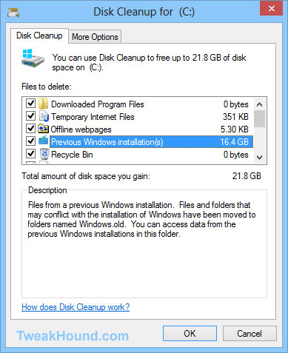Image resolution: width=288 pixels, height=353 pixels.
Task: Click the scroll up arrow in file list
Action: [259, 104]
